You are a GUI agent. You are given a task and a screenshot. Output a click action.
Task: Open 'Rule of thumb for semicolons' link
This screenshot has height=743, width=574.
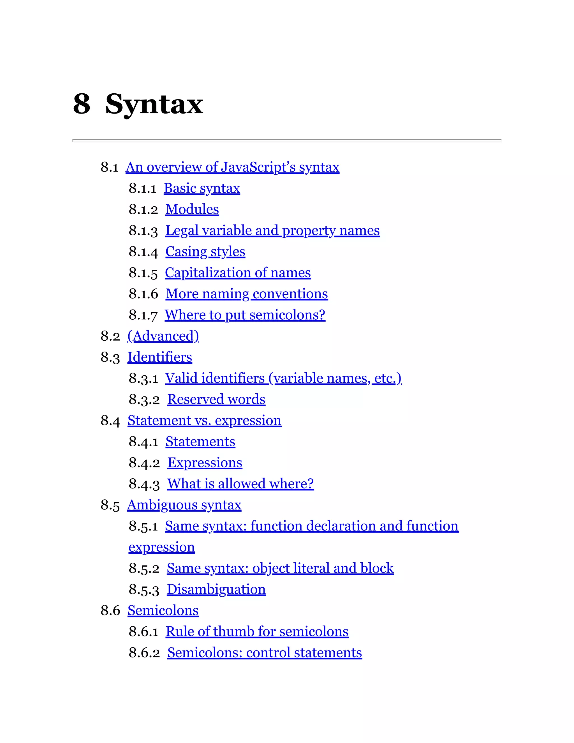[257, 631]
